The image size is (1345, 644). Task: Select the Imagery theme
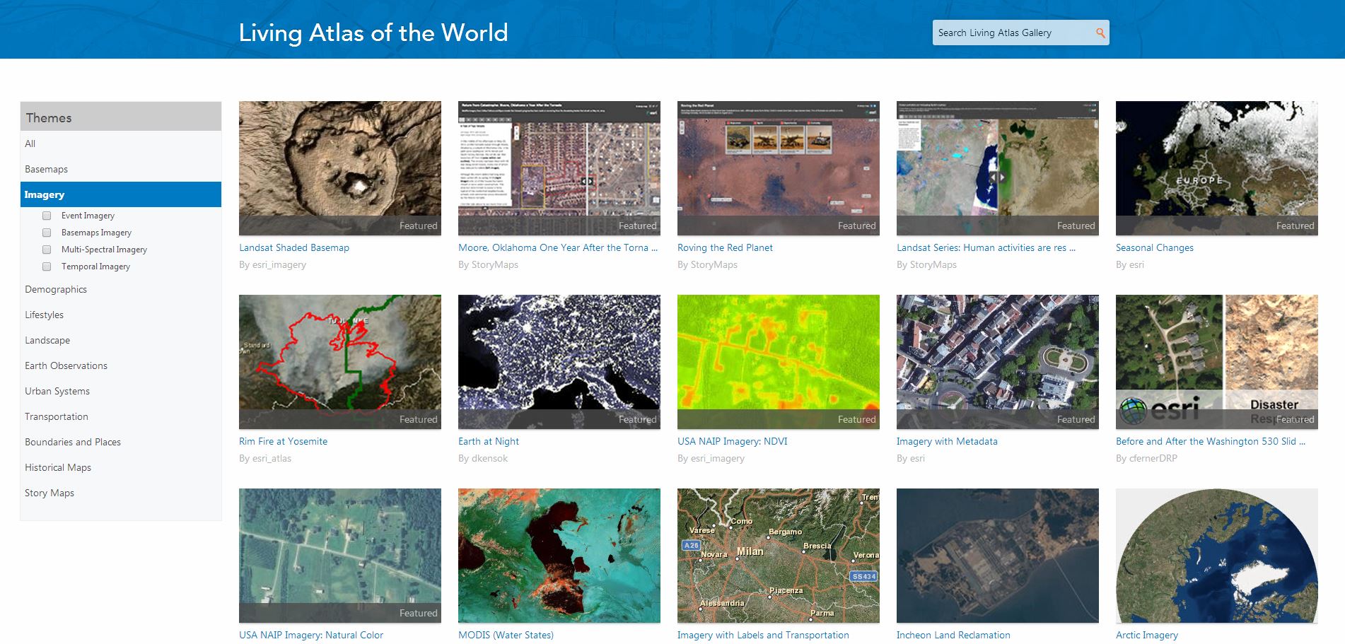pyautogui.click(x=121, y=194)
